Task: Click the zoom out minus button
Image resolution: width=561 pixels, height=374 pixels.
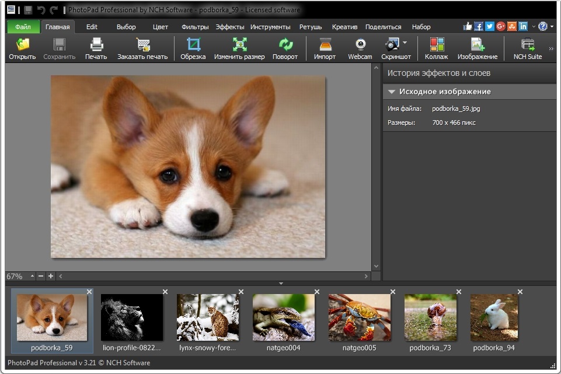Action: (41, 276)
